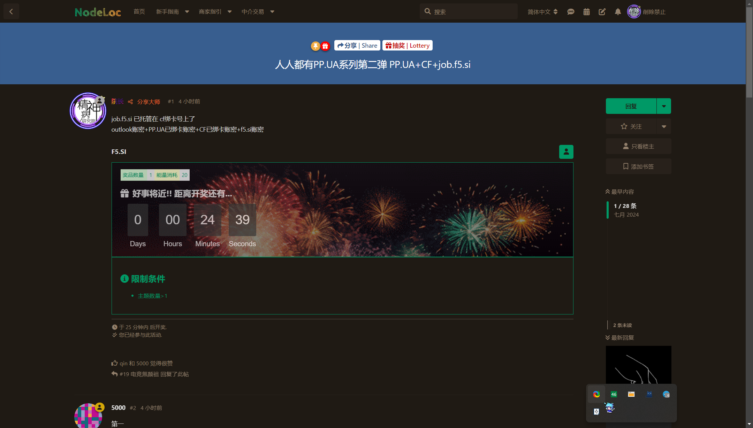753x428 pixels.
Task: Open the 分享大师 badge link
Action: 149,102
